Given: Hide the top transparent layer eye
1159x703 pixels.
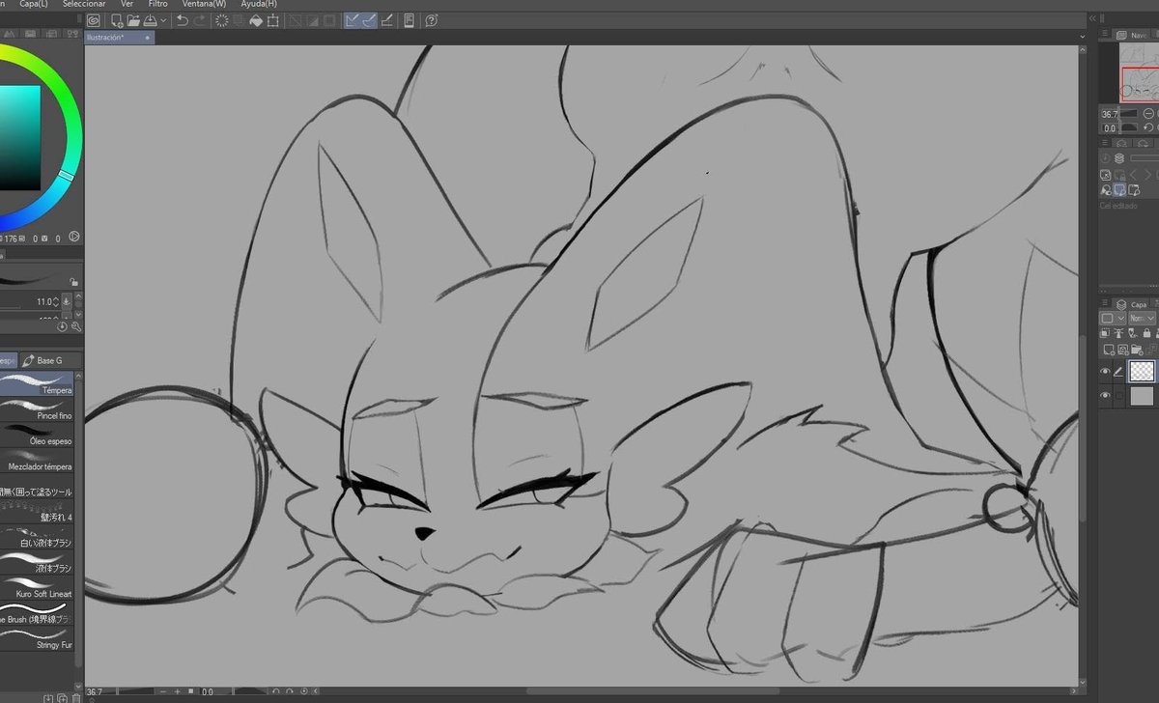Looking at the screenshot, I should pos(1106,372).
